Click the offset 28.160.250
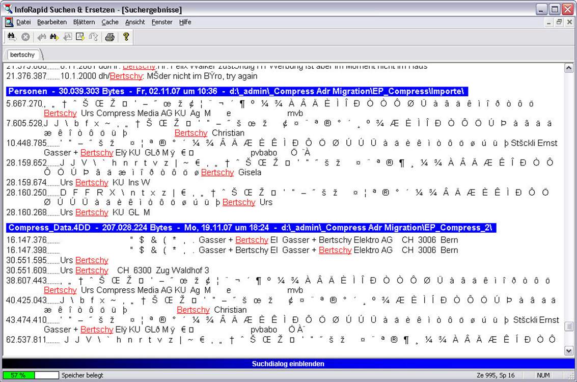 click(26, 193)
